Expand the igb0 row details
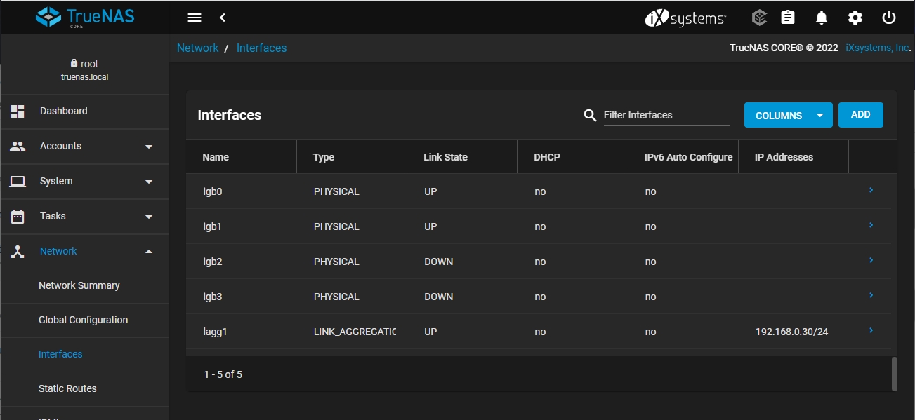Screen dimensions: 915x420 [x=871, y=190]
